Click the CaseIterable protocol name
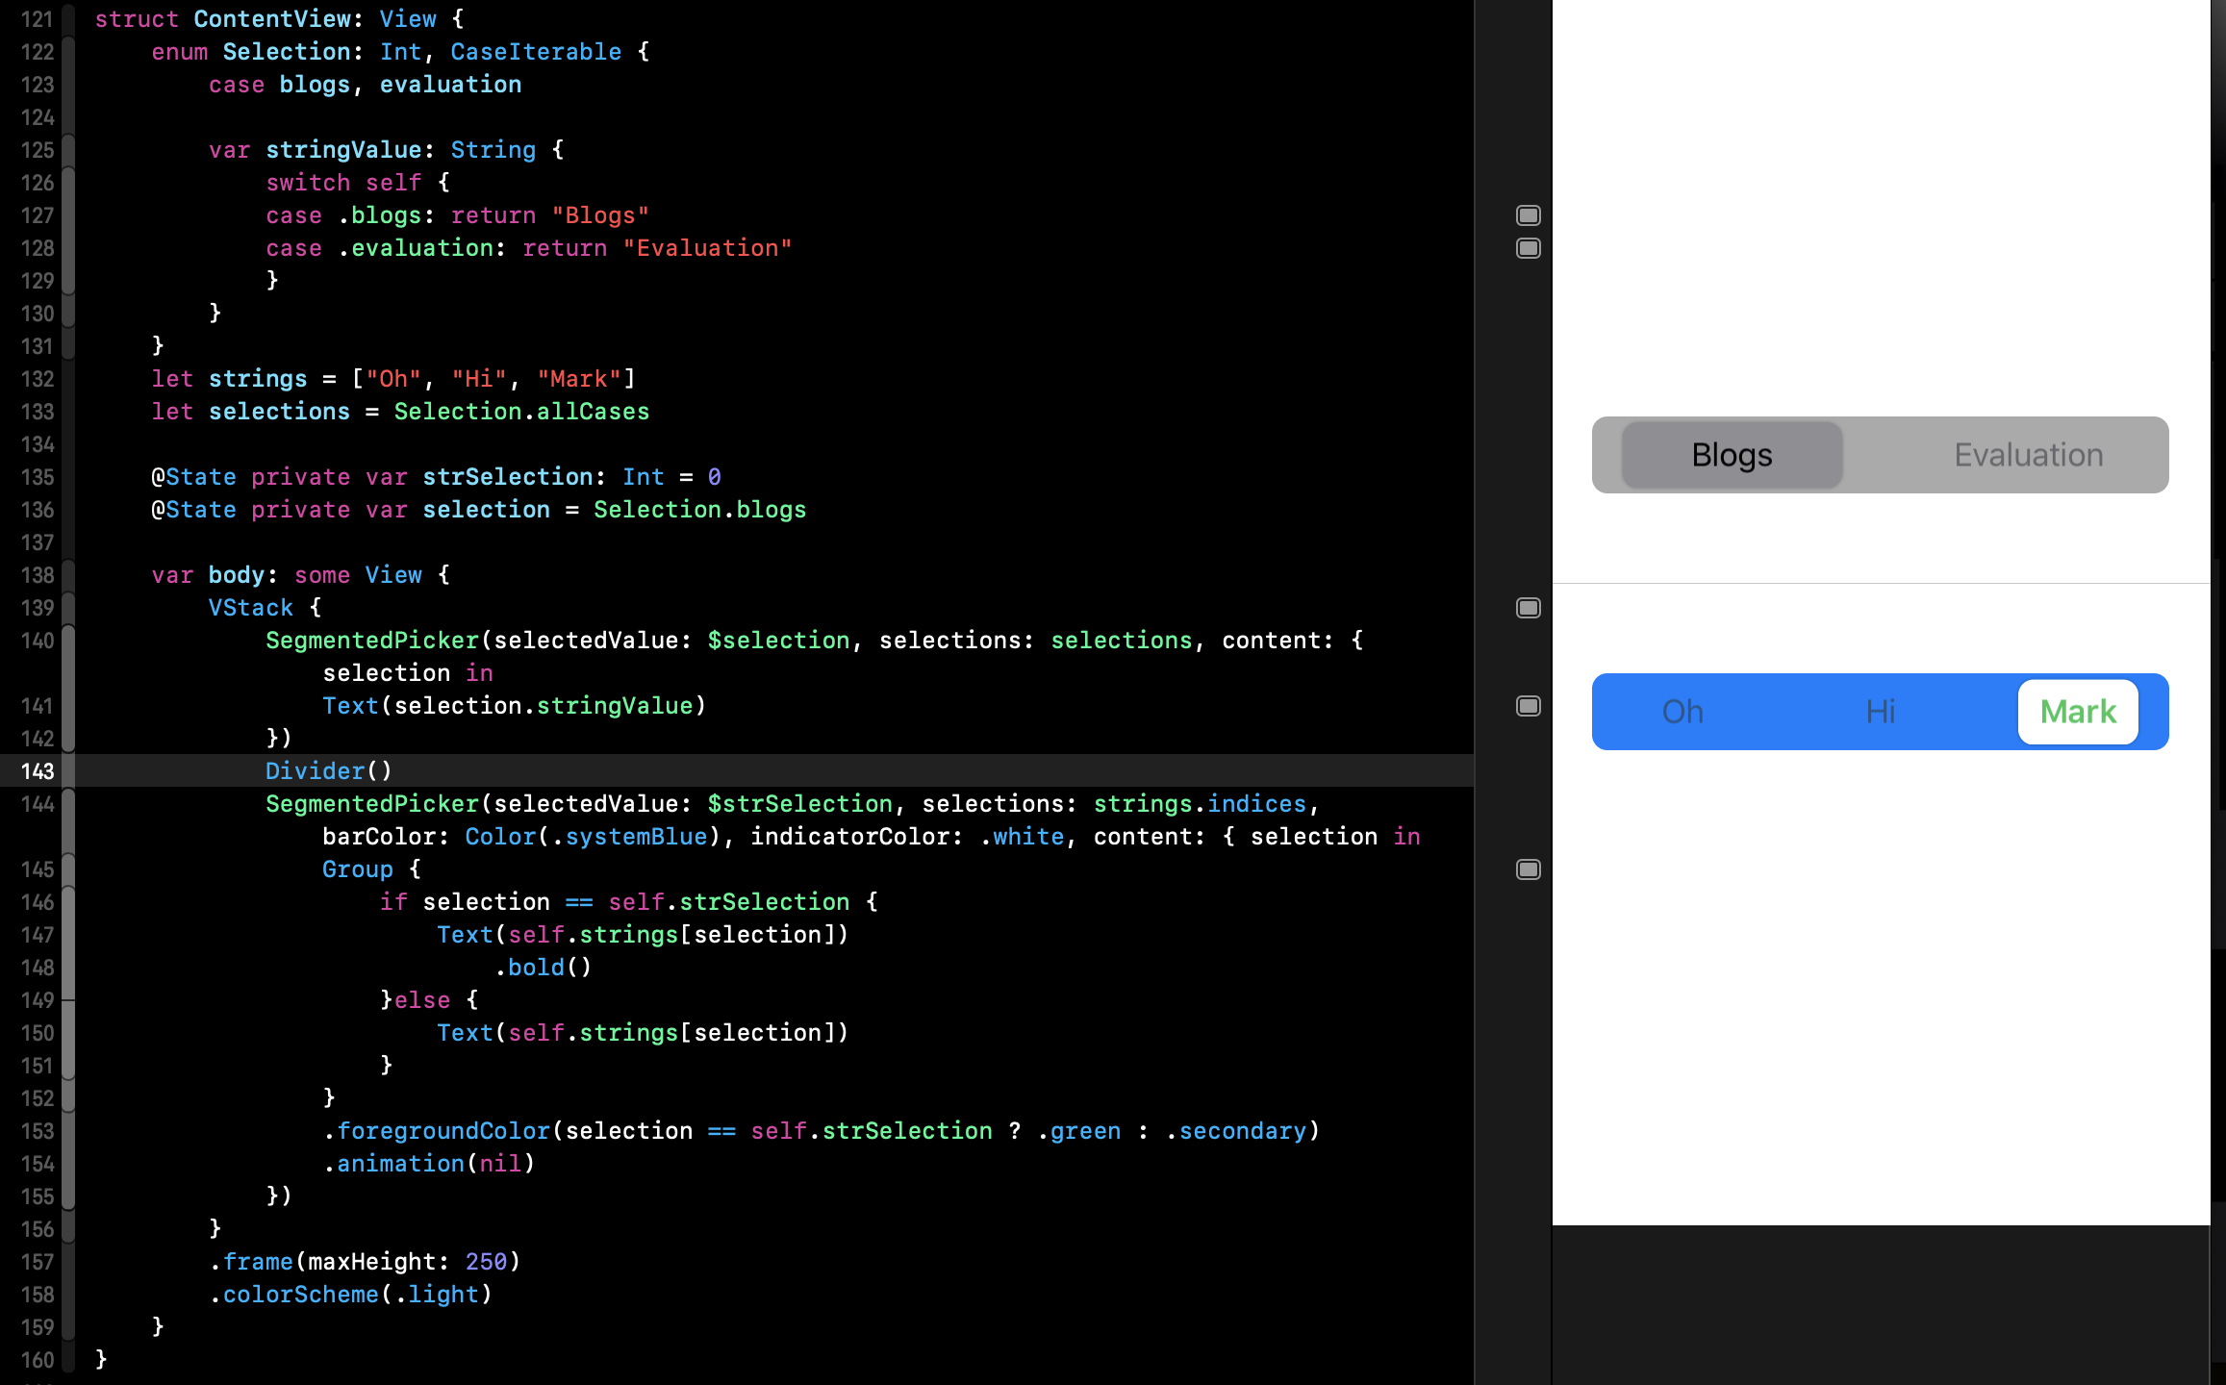 click(x=536, y=52)
